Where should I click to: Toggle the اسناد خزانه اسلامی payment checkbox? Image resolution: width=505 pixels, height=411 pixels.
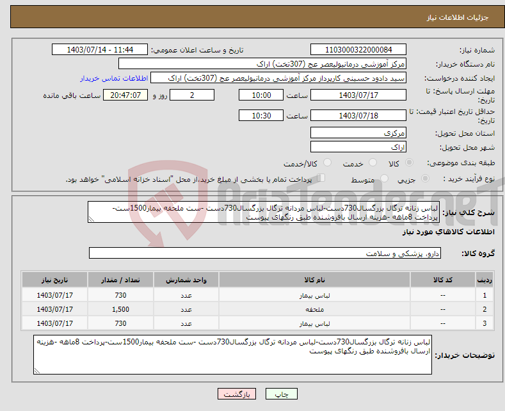pos(321,178)
